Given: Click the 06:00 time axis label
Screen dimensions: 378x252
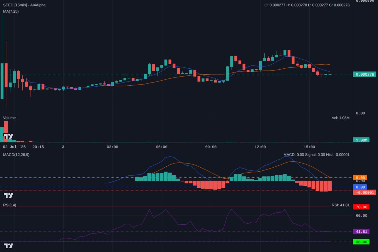Looking at the screenshot, I should coord(162,147).
